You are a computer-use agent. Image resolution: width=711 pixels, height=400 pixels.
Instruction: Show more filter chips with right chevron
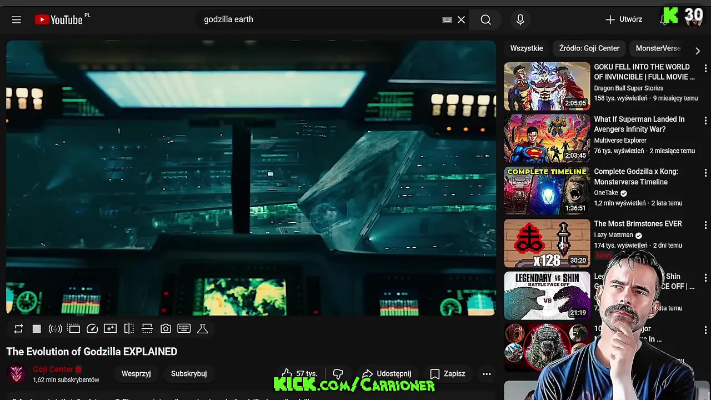(698, 51)
